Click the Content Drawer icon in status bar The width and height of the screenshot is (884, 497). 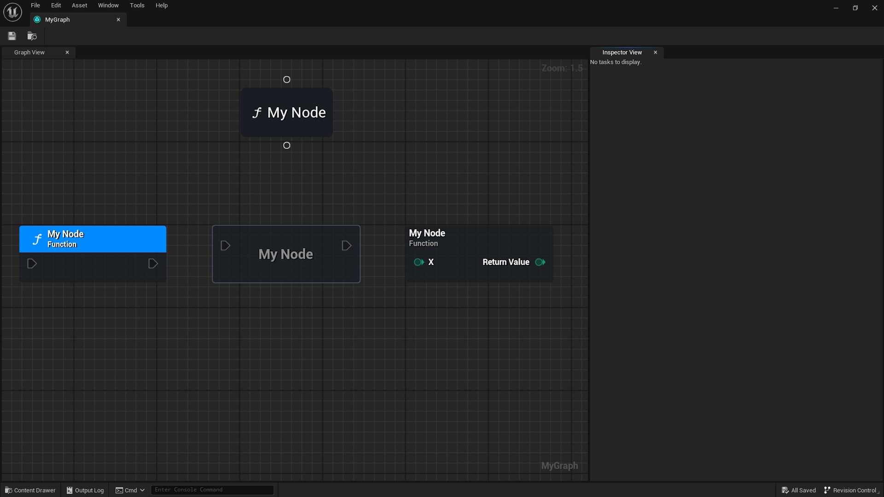pos(8,490)
